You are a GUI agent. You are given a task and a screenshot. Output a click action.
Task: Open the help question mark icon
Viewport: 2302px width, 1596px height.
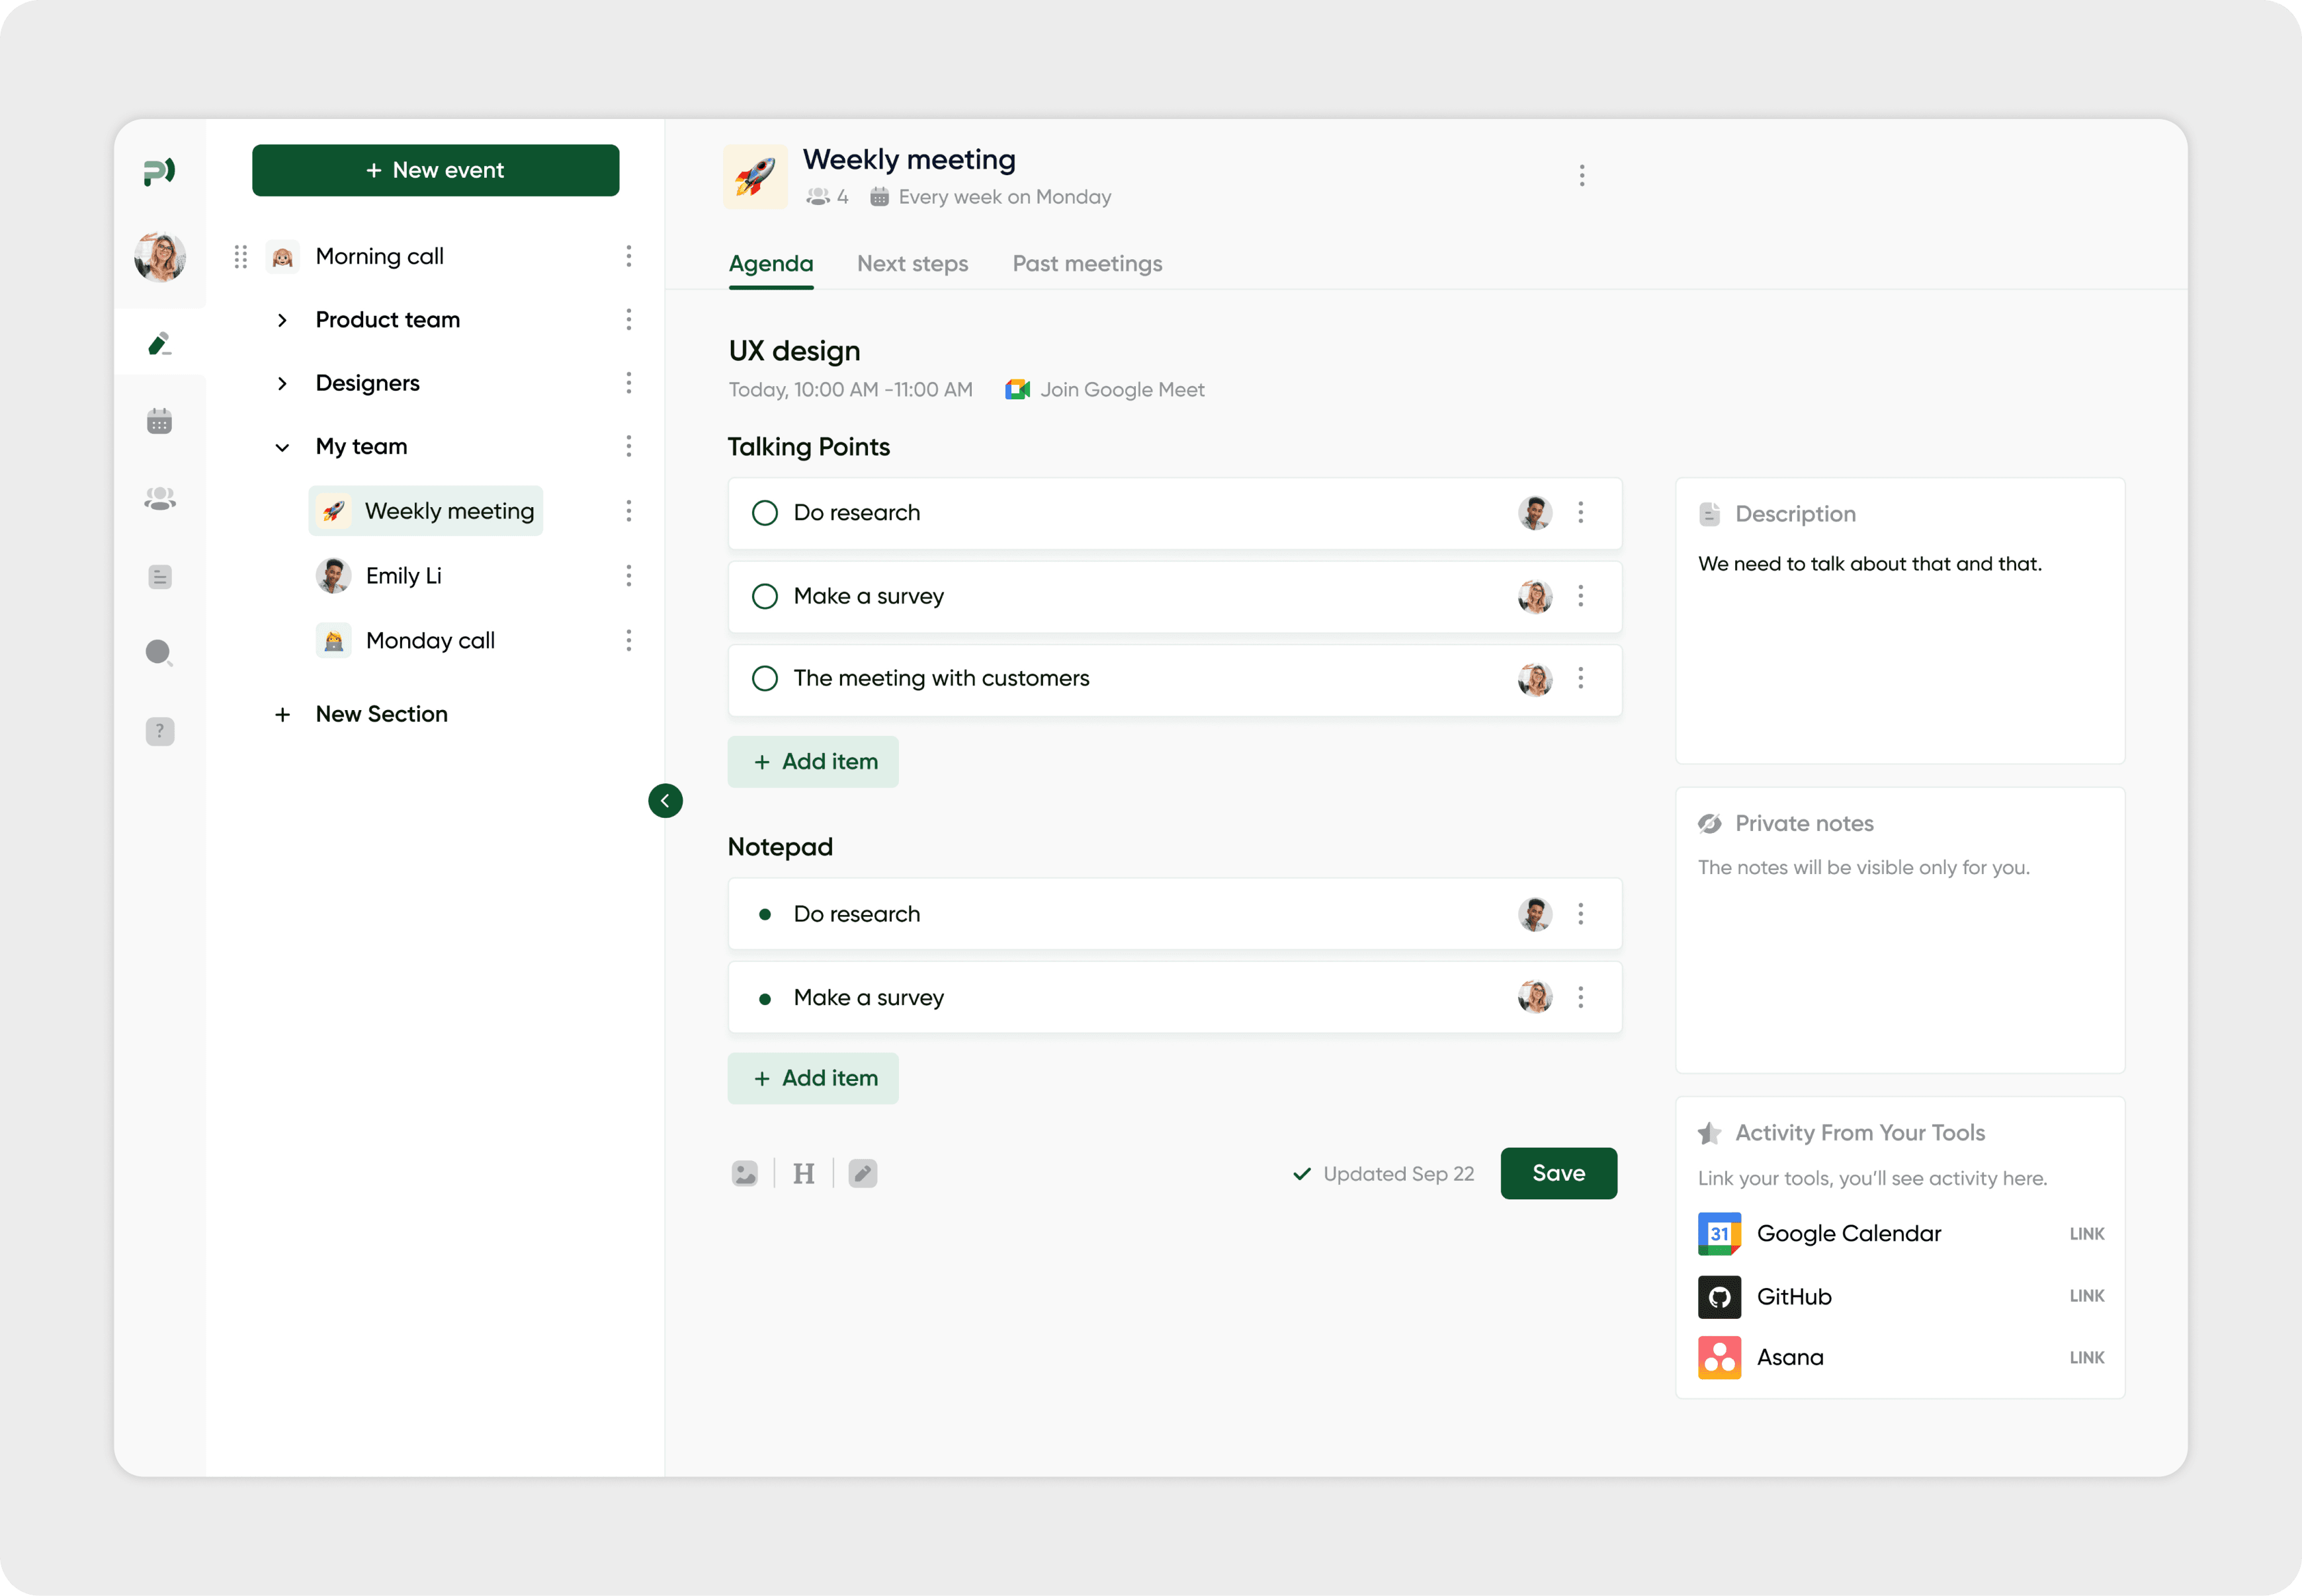coord(159,731)
